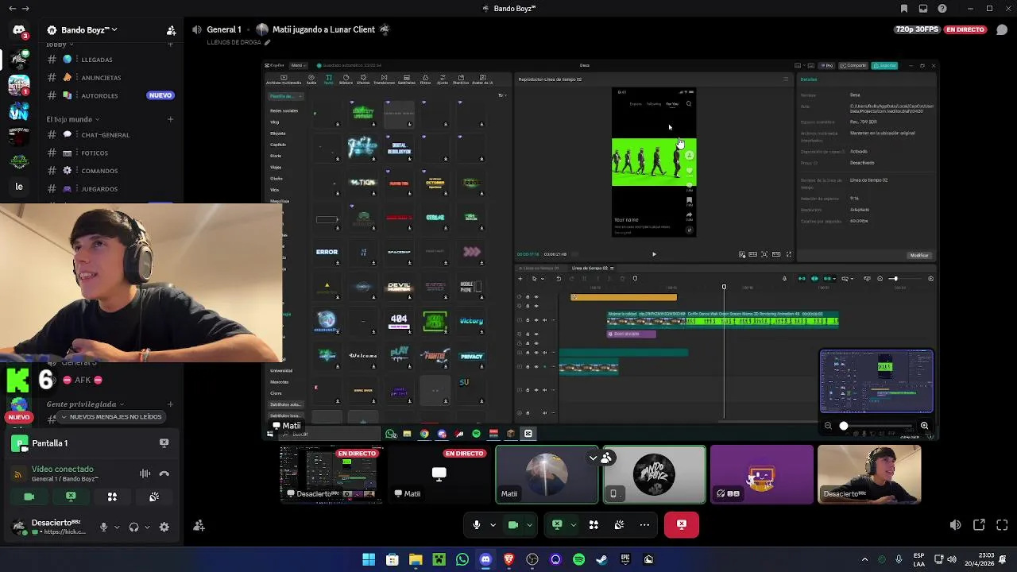The image size is (1017, 572).
Task: Open the LLEGADAS channel
Action: pos(111,60)
